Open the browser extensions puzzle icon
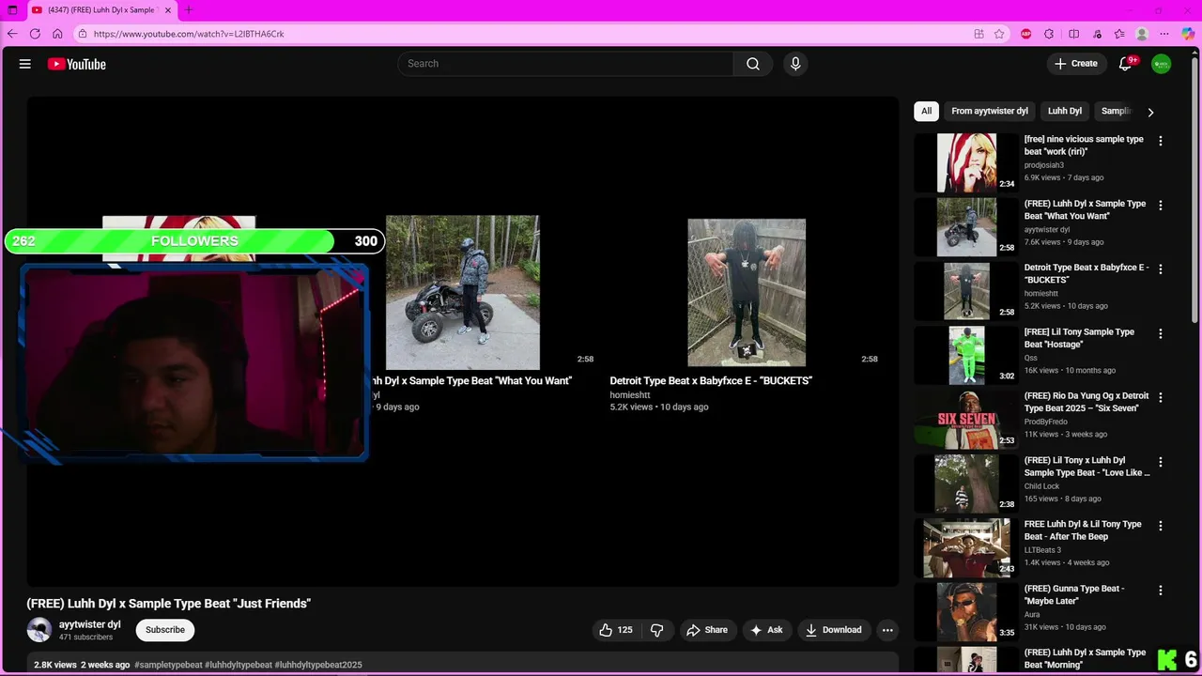This screenshot has height=676, width=1202. [x=1049, y=34]
